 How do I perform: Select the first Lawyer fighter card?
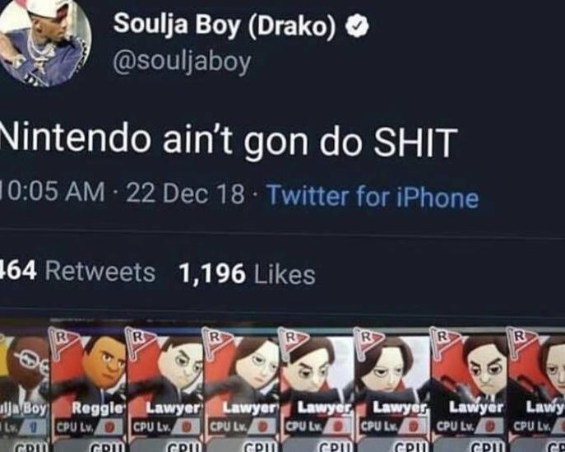click(x=164, y=384)
